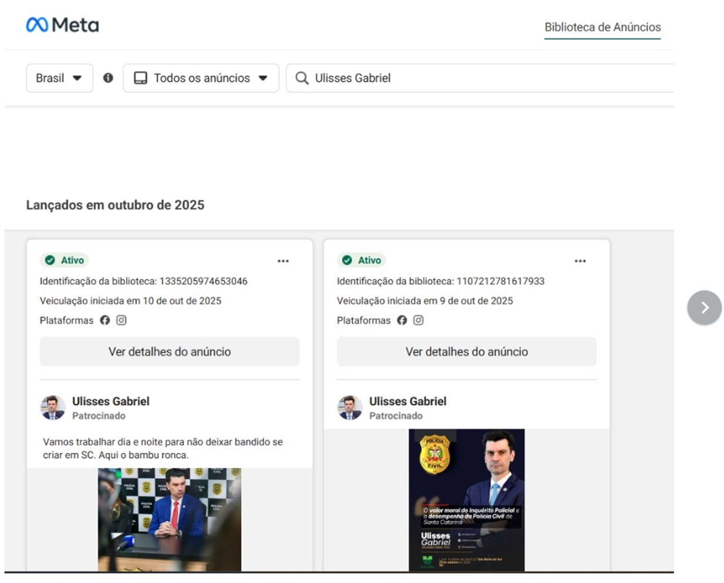Click Instagram platform icon on first ad
724x583 pixels.
(x=121, y=320)
